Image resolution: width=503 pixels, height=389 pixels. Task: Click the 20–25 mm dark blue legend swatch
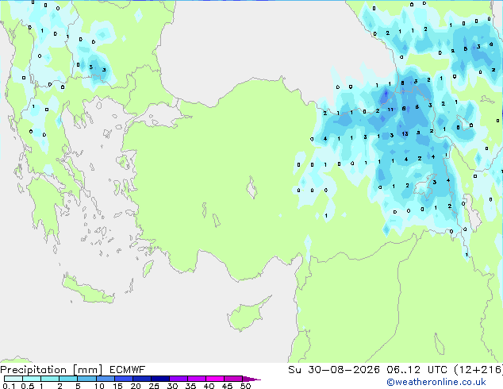click(142, 379)
